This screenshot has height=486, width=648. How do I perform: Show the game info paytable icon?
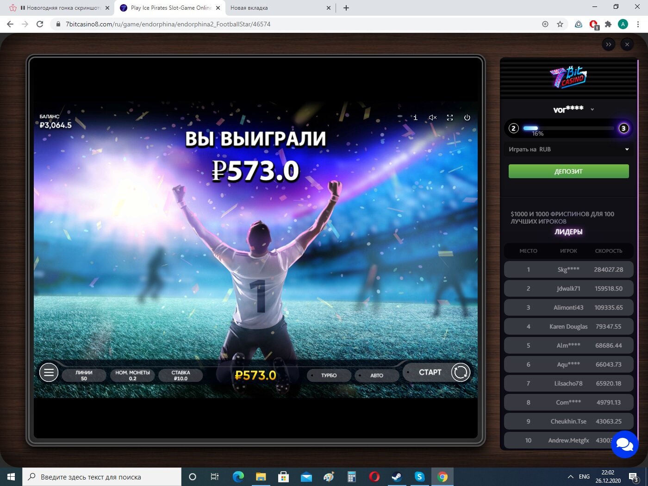(415, 118)
